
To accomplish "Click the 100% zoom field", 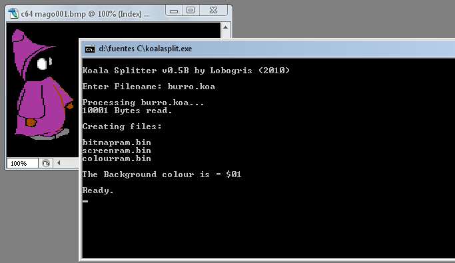I will [23, 163].
